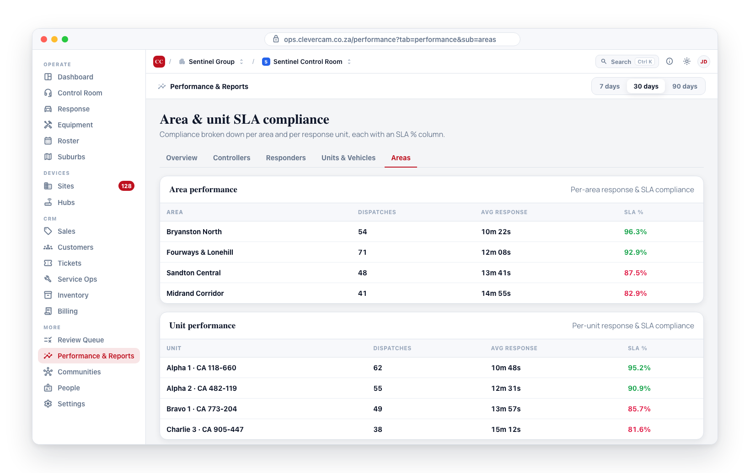Click the Suburbs map icon
750x473 pixels.
click(x=48, y=157)
